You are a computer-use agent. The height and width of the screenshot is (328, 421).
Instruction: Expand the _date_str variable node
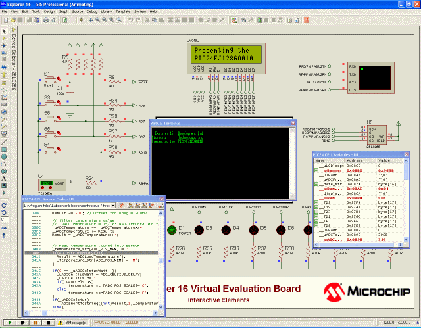317,185
